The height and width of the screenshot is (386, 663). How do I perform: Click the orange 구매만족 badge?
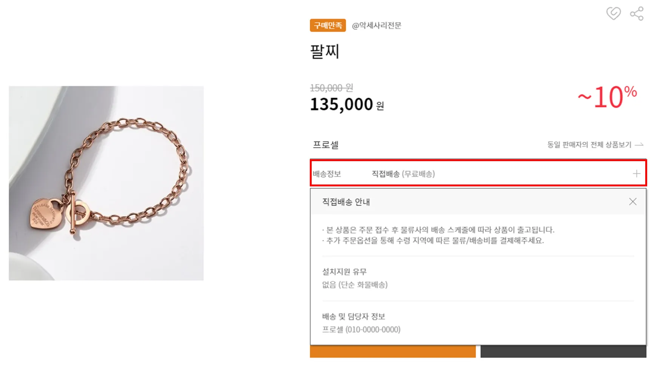328,25
